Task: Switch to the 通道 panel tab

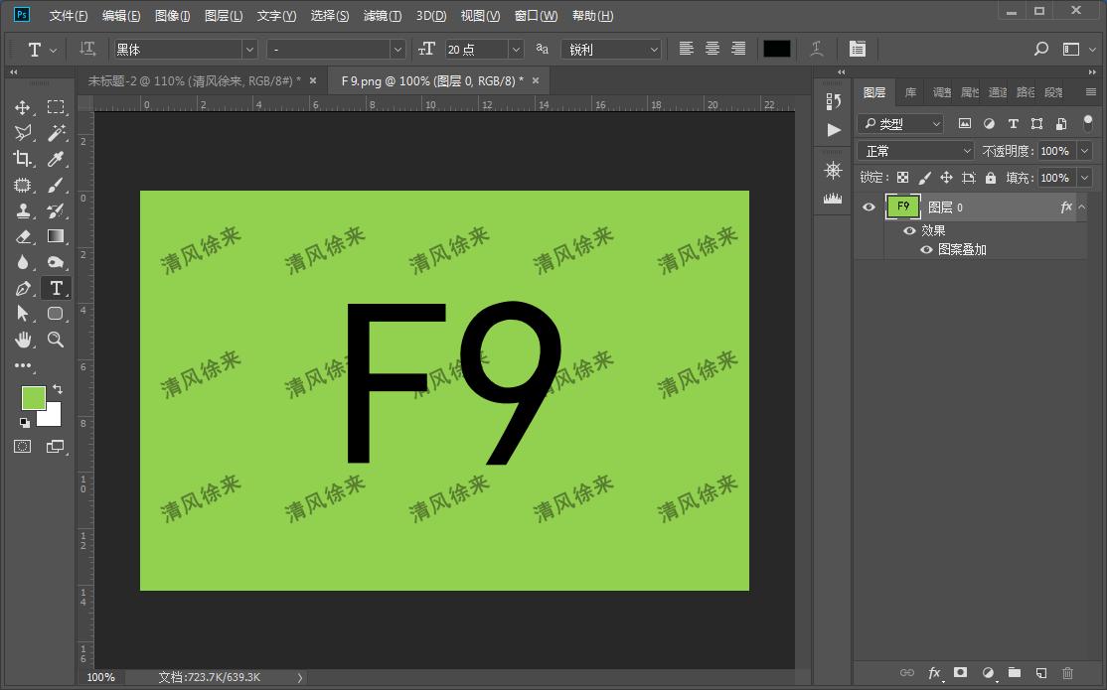Action: tap(997, 91)
